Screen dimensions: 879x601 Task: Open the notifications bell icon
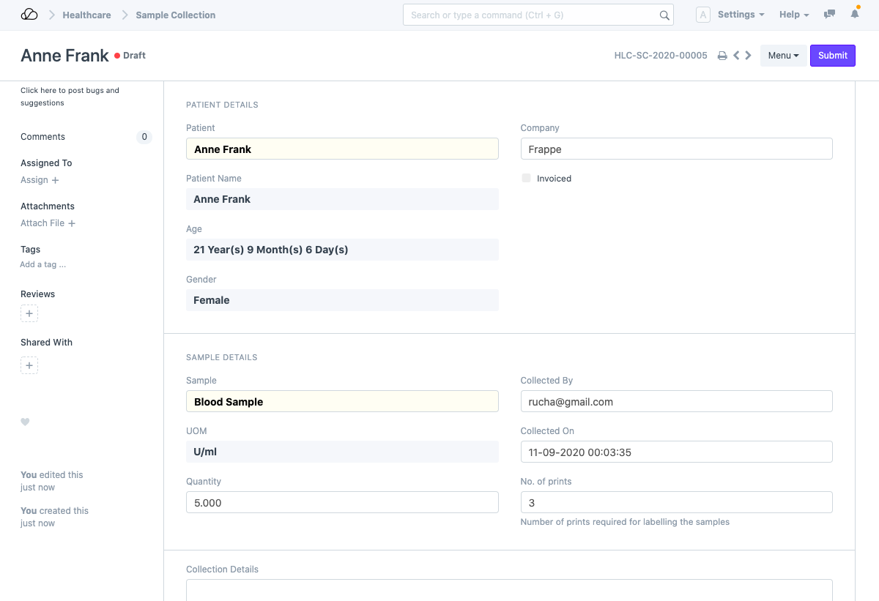pyautogui.click(x=855, y=13)
